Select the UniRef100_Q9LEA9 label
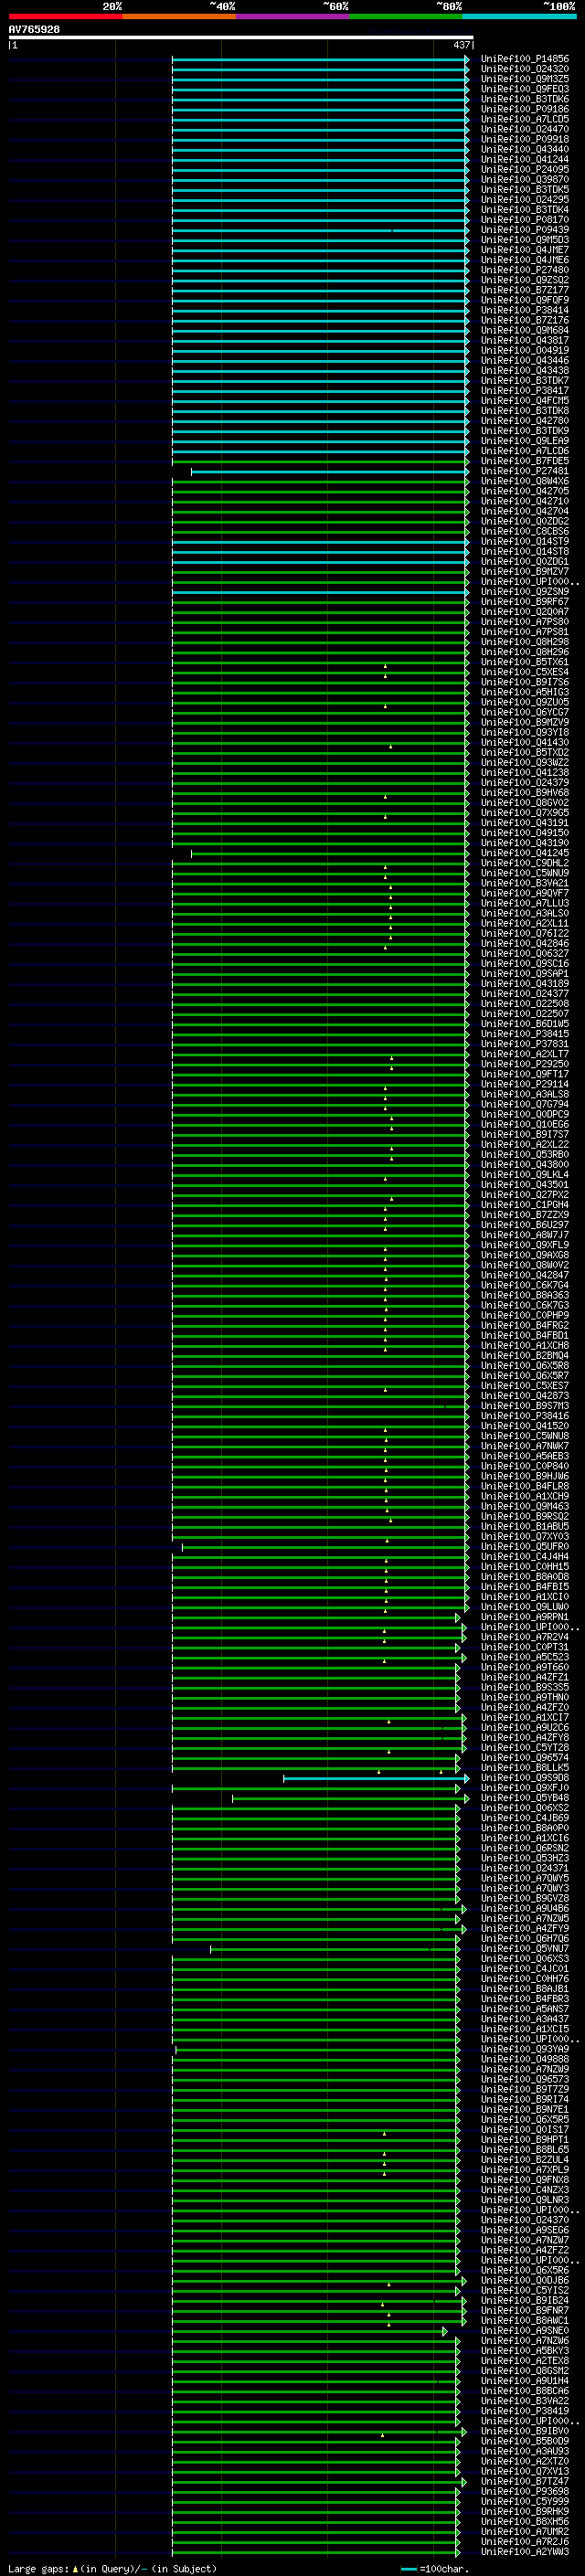This screenshot has height=2576, width=585. point(524,441)
